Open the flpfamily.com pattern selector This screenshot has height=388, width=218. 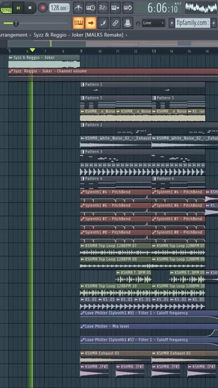point(193,23)
